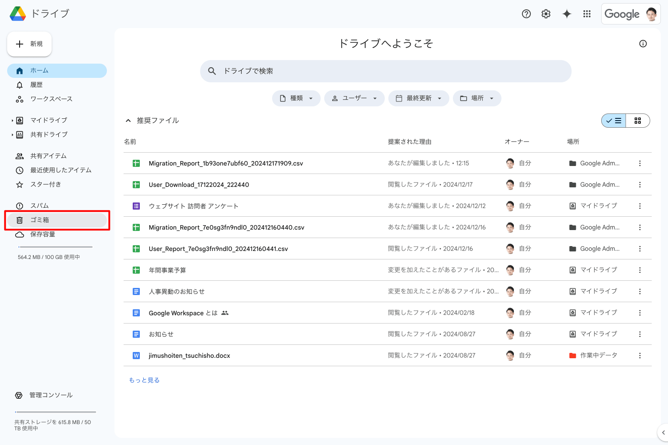This screenshot has height=445, width=668.
Task: Collapse the 推奨ファイル section
Action: point(128,121)
